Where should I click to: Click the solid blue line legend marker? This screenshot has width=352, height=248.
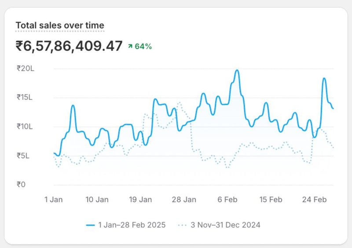[91, 225]
